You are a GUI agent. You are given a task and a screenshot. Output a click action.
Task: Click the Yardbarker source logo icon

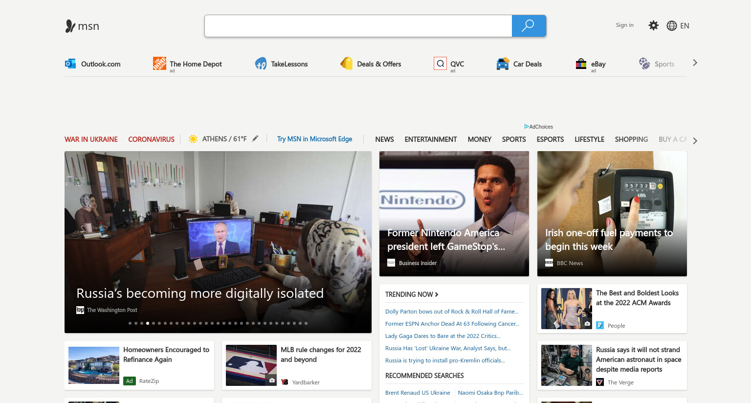[285, 382]
